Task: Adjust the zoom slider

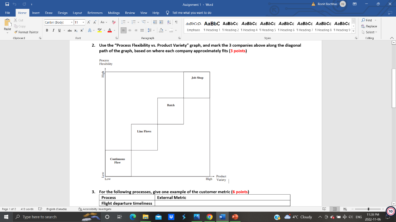Action: [x=369, y=209]
